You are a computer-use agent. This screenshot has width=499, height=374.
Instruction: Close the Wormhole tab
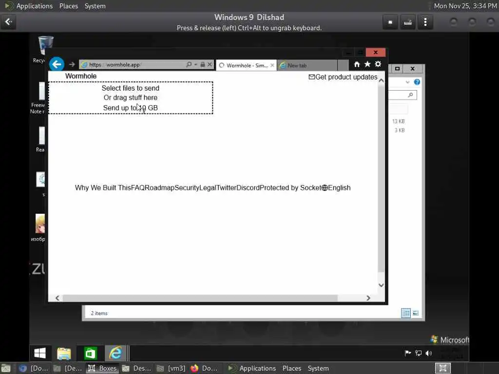[x=272, y=65]
